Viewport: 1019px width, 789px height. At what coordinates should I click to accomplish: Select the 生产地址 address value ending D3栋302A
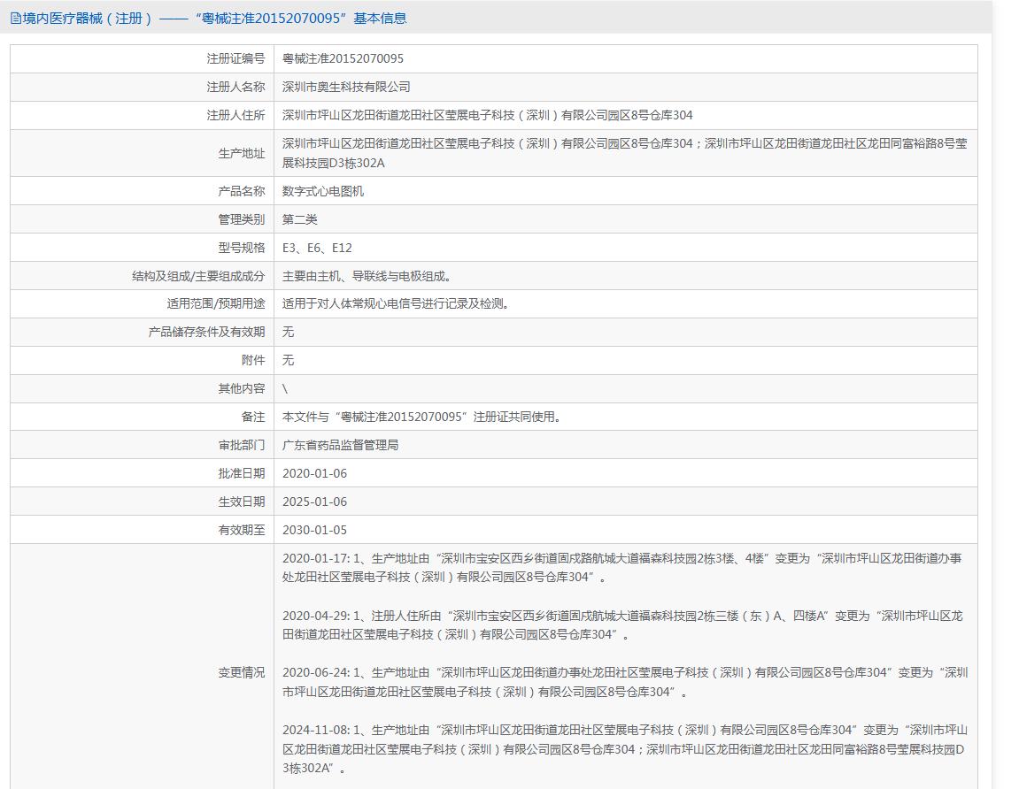624,153
